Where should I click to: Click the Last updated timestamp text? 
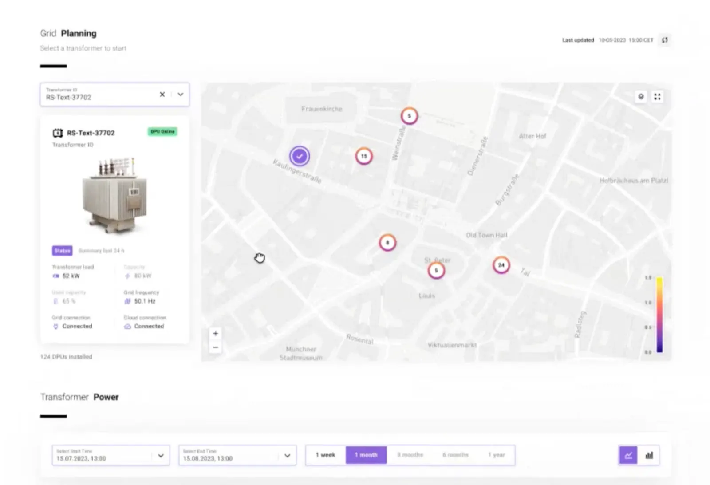tap(626, 40)
